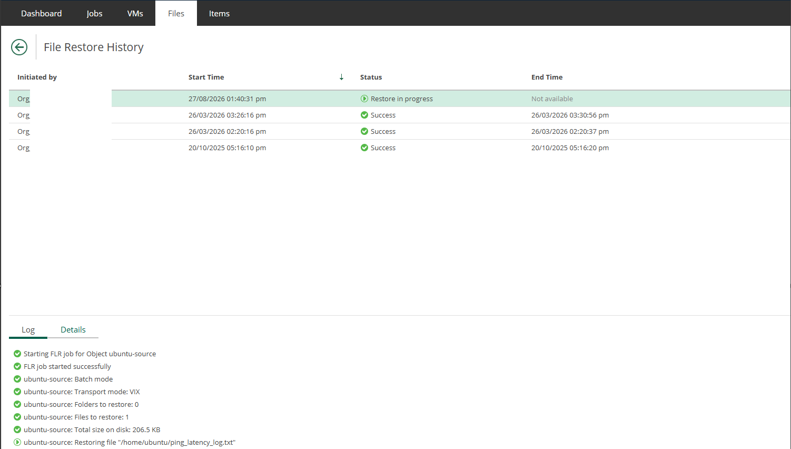This screenshot has height=449, width=791.
Task: Select the 26/03/2026 02:20:16 pm start time
Action: point(228,131)
